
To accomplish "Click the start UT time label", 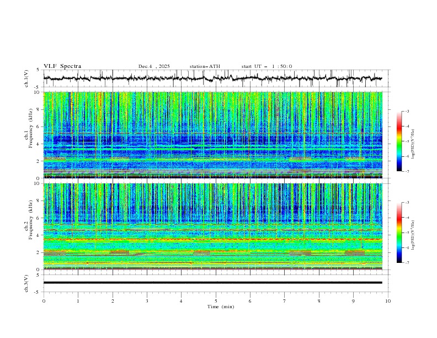I will [267, 66].
